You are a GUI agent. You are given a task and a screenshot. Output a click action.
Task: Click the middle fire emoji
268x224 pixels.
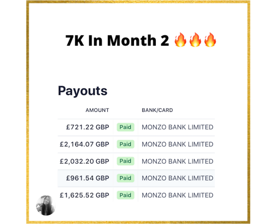(195, 40)
